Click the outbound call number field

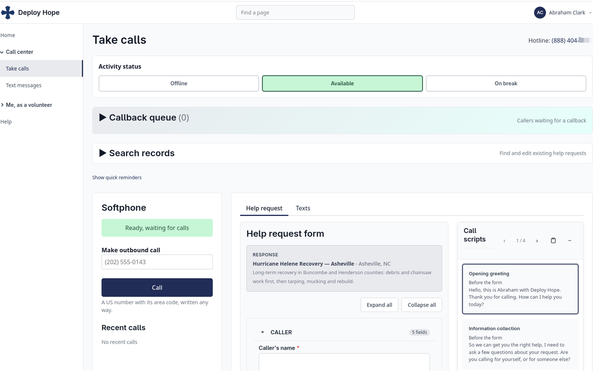[x=157, y=262]
